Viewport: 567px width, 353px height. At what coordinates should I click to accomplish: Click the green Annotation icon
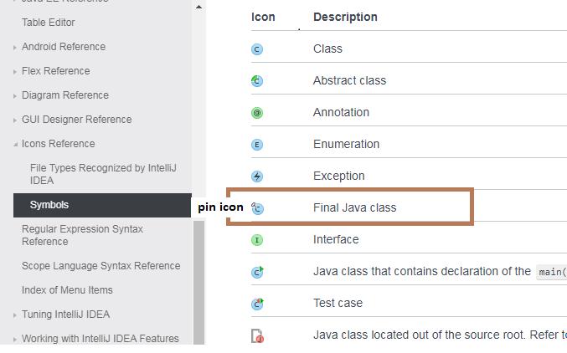point(257,113)
